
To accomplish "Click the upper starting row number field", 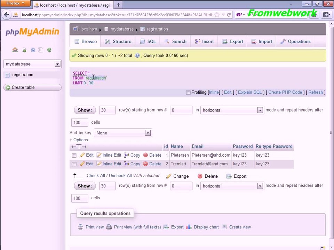I will click(181, 110).
